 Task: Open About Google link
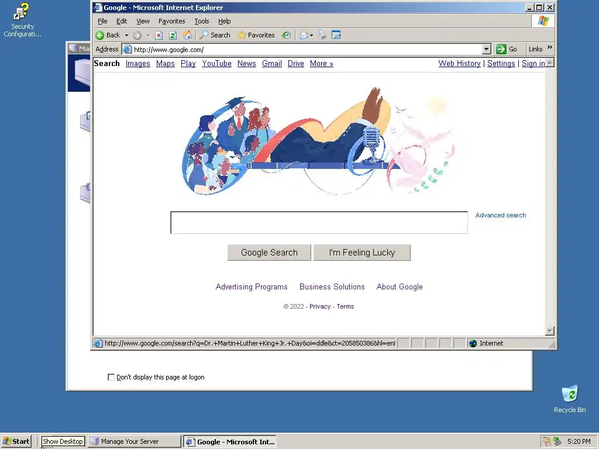400,286
